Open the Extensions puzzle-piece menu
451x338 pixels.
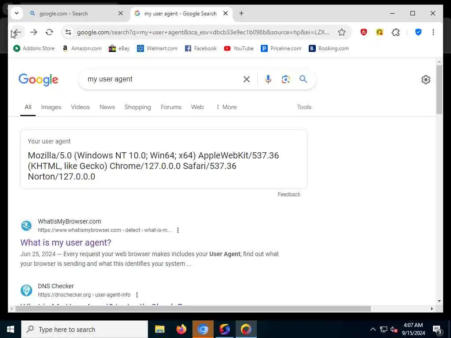396,32
